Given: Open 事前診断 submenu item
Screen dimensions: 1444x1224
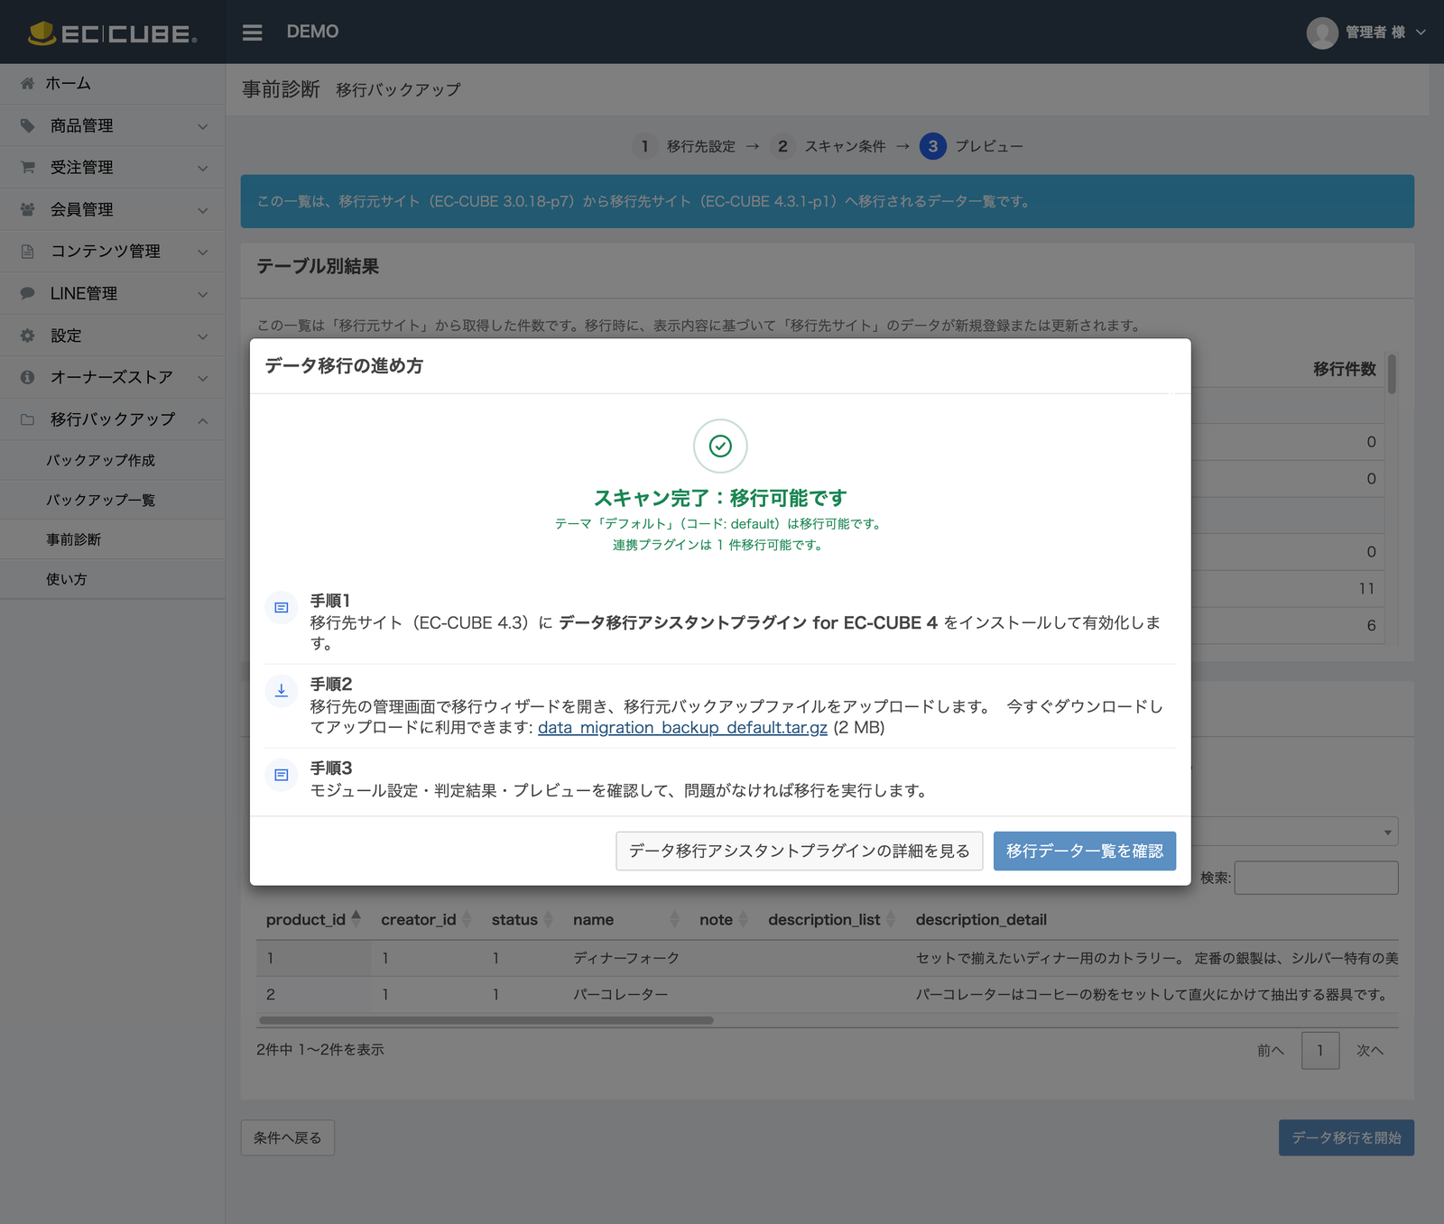Looking at the screenshot, I should pos(112,539).
